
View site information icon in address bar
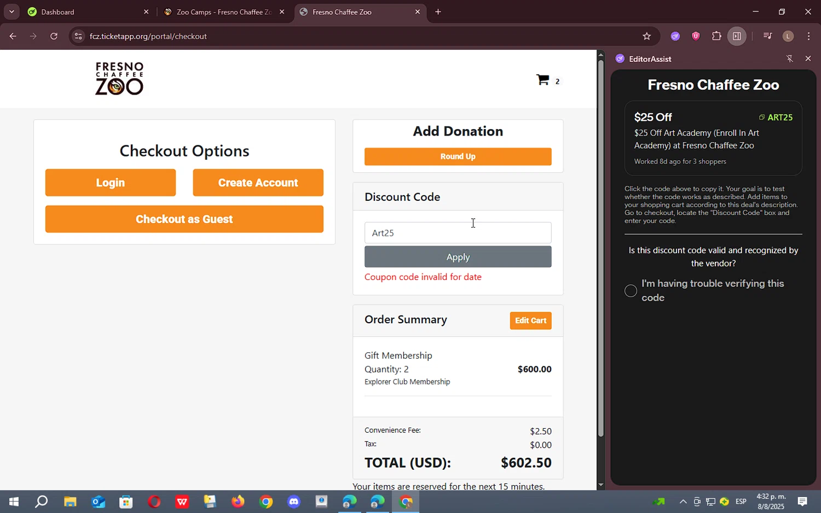(78, 36)
